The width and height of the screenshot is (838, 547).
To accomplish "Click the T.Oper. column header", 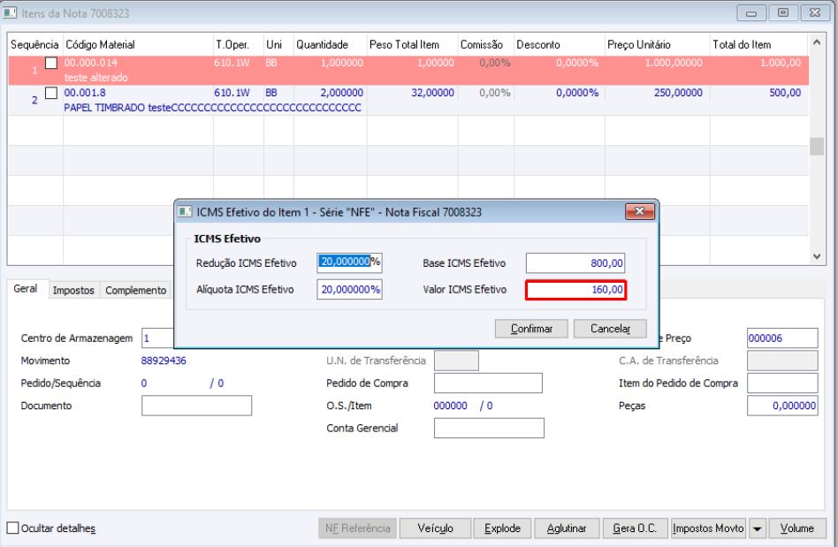I will (239, 45).
